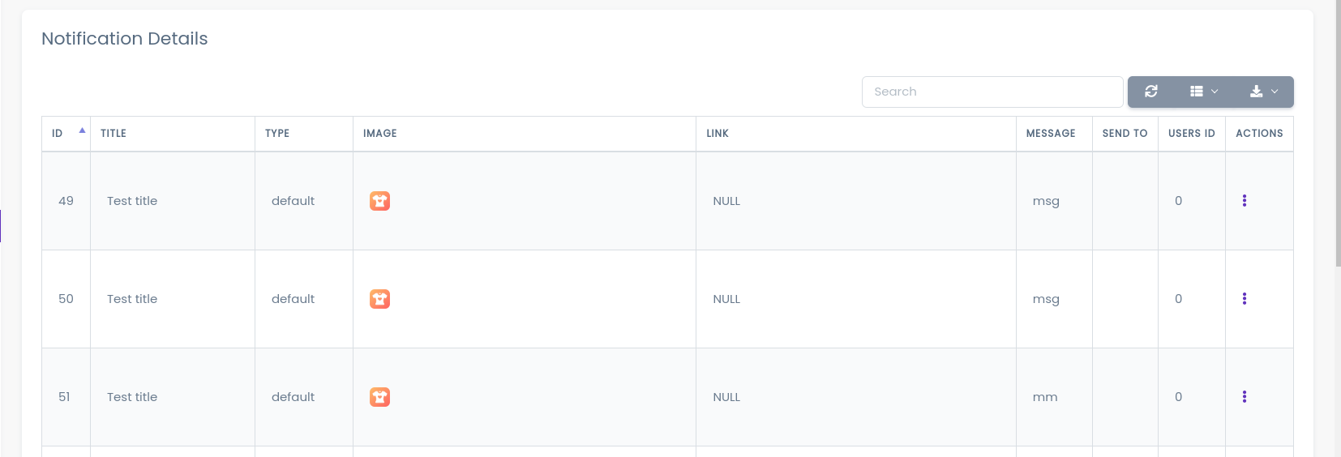This screenshot has width=1341, height=457.
Task: Click the LINK column header
Action: point(718,134)
